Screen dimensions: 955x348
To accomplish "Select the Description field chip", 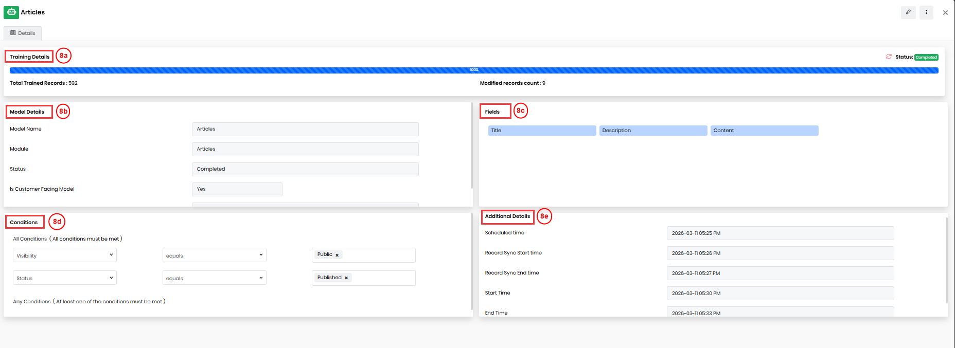I will pyautogui.click(x=653, y=131).
